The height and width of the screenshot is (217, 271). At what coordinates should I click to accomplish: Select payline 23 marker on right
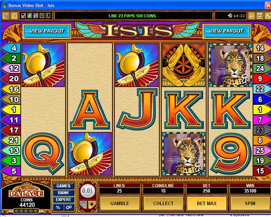pyautogui.click(x=261, y=130)
